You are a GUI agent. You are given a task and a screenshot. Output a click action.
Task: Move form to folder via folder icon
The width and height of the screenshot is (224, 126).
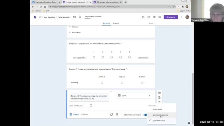(75, 17)
